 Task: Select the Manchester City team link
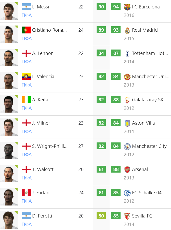point(149,146)
